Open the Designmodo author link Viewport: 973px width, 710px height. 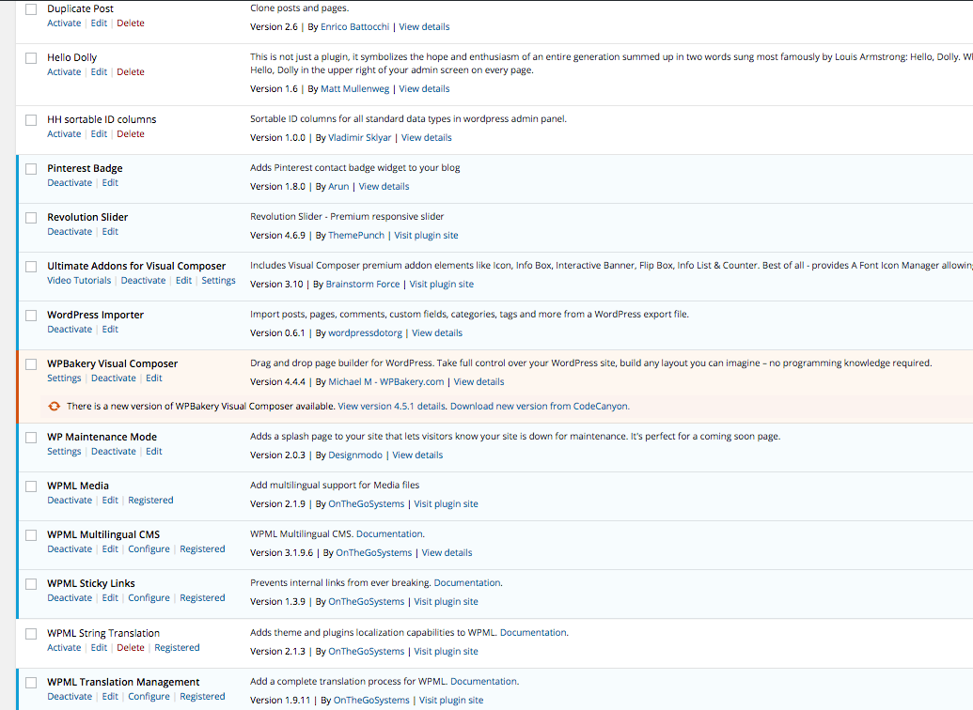click(x=355, y=455)
